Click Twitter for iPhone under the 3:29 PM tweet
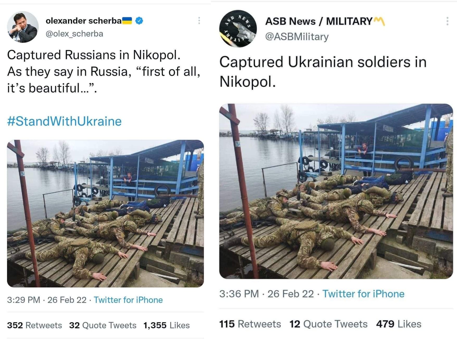 (x=128, y=300)
